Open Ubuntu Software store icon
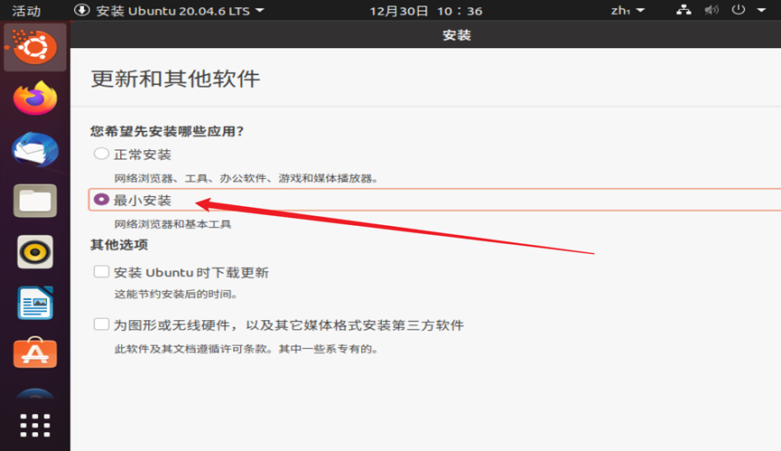The height and width of the screenshot is (451, 781). 35,352
